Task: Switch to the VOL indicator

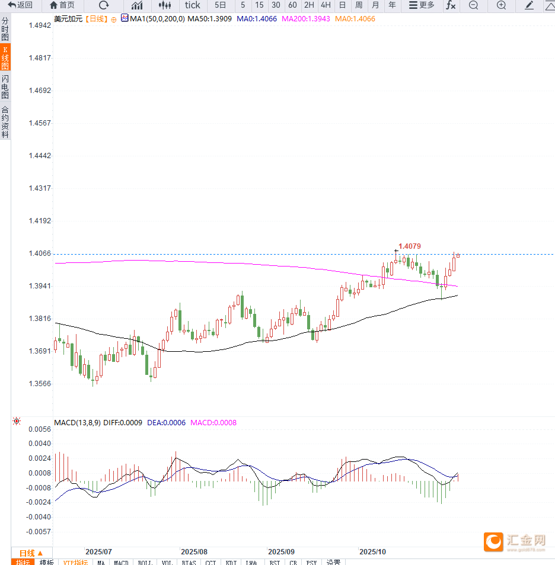Action: (x=167, y=562)
